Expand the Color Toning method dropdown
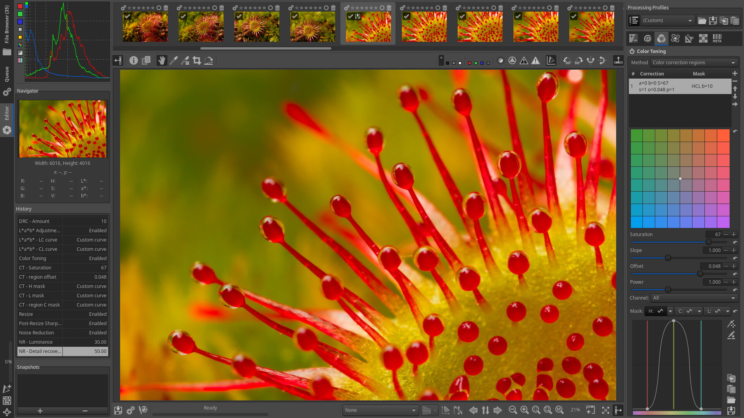This screenshot has width=744, height=418. (693, 62)
